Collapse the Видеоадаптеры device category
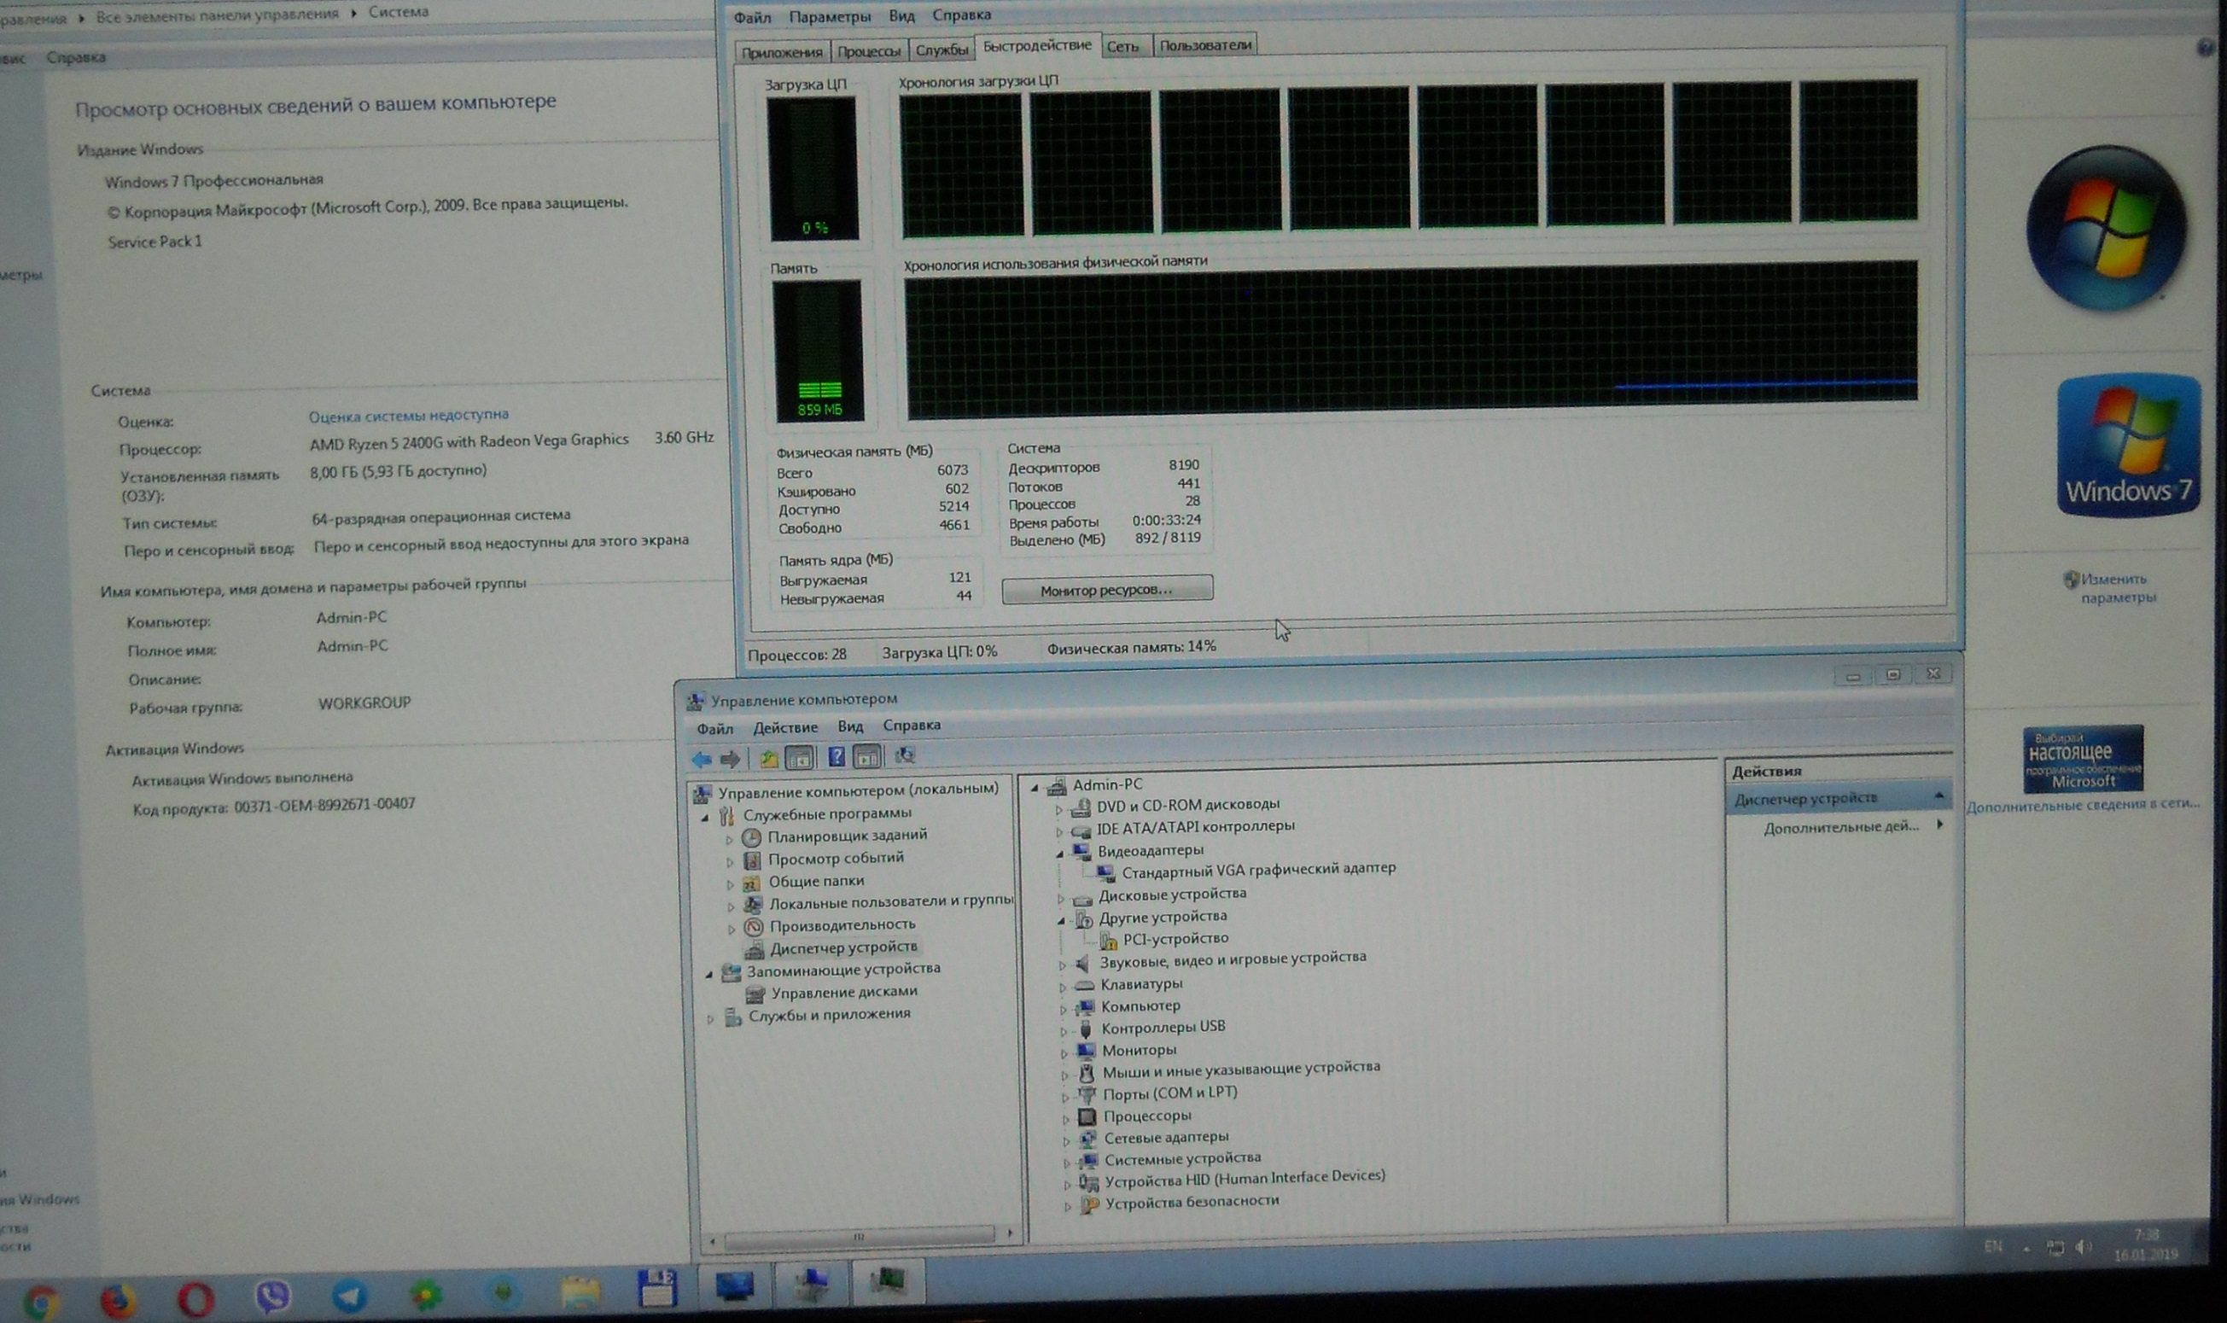This screenshot has width=2227, height=1323. (x=1060, y=854)
